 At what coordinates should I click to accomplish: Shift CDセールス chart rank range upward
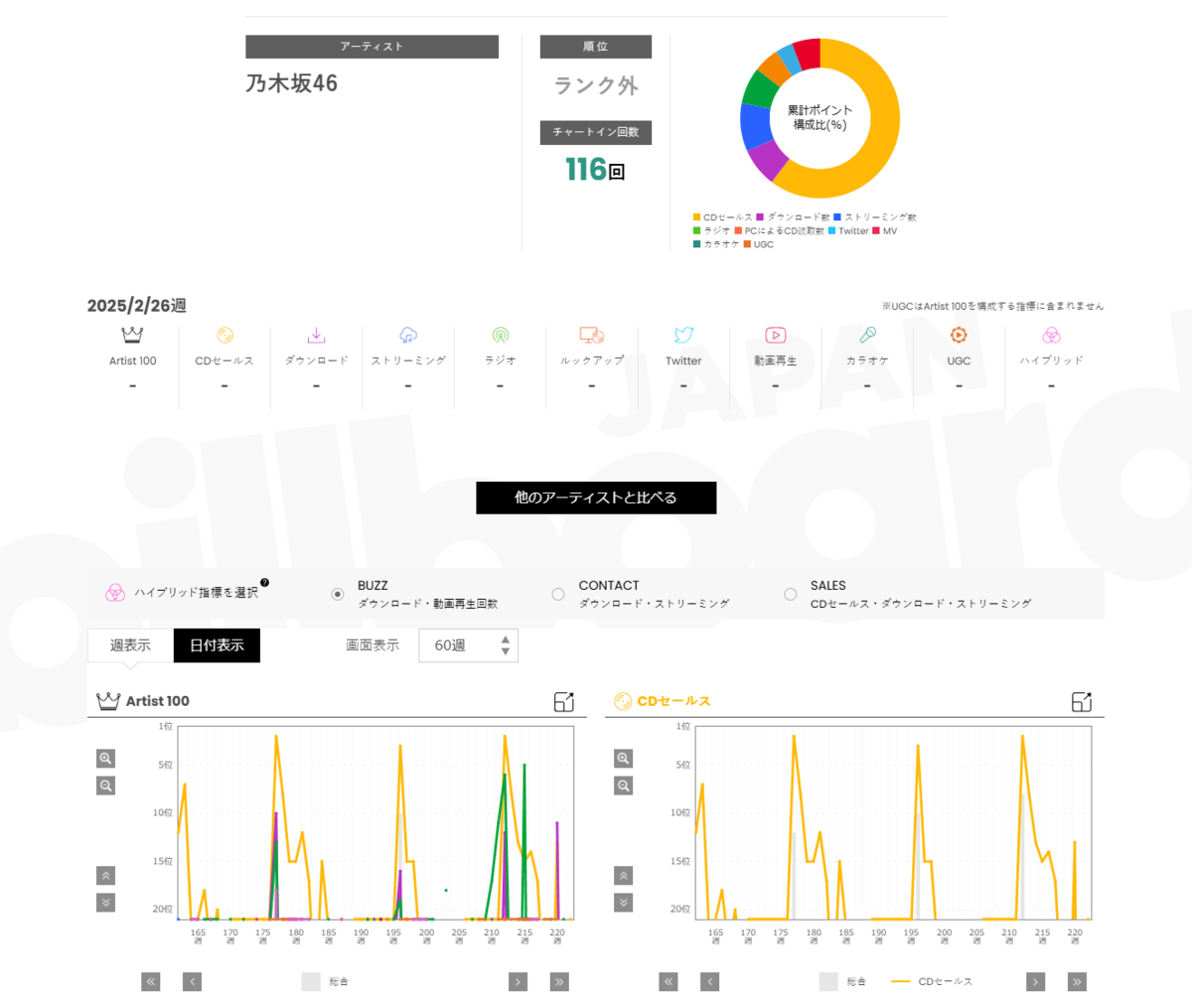tap(623, 876)
